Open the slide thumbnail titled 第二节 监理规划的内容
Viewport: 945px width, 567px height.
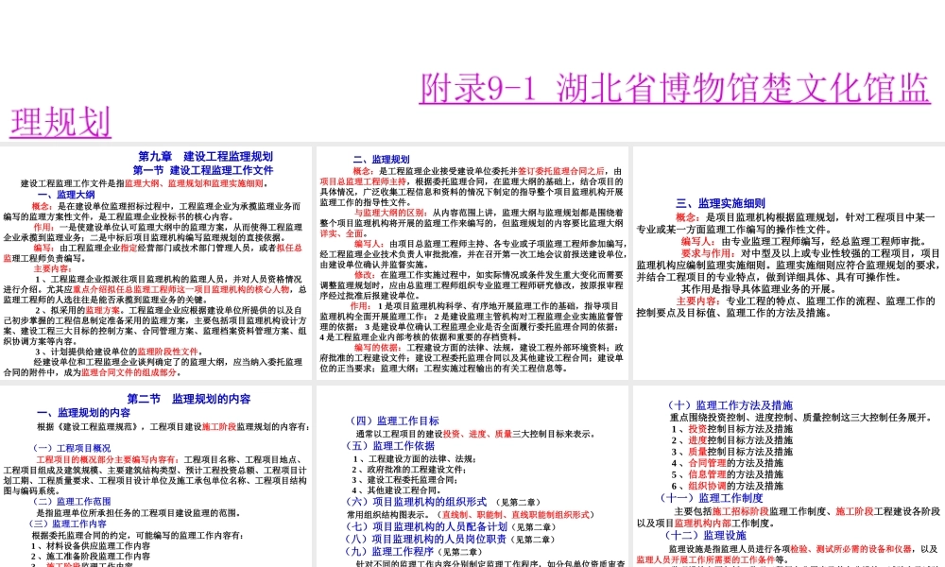point(156,476)
